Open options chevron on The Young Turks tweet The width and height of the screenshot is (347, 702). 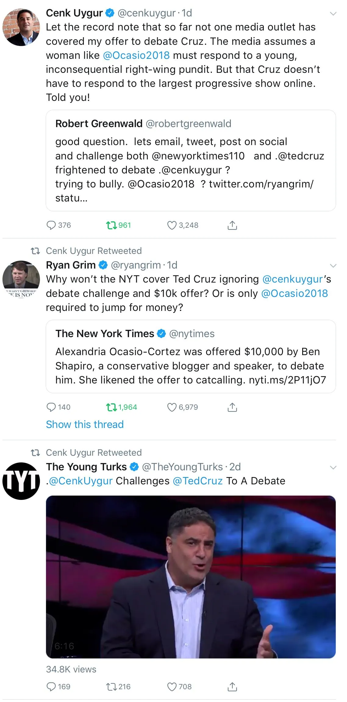click(x=333, y=468)
